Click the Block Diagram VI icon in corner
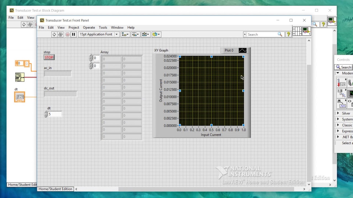Image resolution: width=353 pixels, height=198 pixels. click(332, 21)
